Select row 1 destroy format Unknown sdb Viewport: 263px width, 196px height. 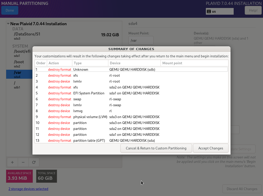tap(131, 69)
